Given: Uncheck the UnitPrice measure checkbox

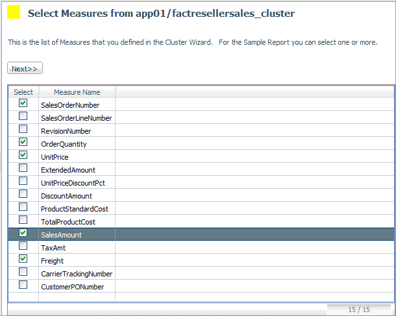Looking at the screenshot, I should click(x=23, y=155).
